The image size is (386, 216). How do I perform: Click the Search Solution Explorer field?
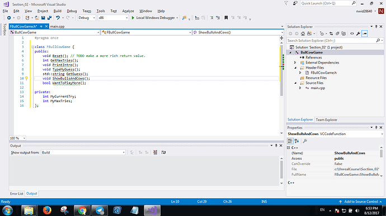[x=331, y=41]
